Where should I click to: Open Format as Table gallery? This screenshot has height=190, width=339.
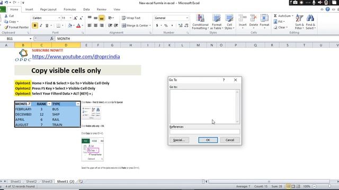pos(217,22)
